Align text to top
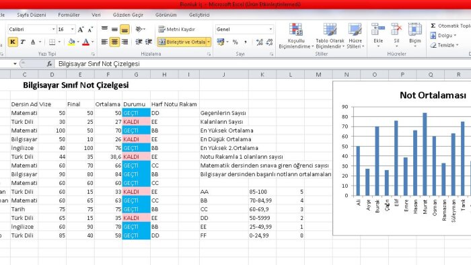 tap(104, 29)
